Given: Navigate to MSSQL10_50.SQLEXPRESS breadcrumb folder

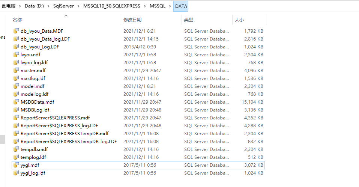Looking at the screenshot, I should pyautogui.click(x=112, y=6).
